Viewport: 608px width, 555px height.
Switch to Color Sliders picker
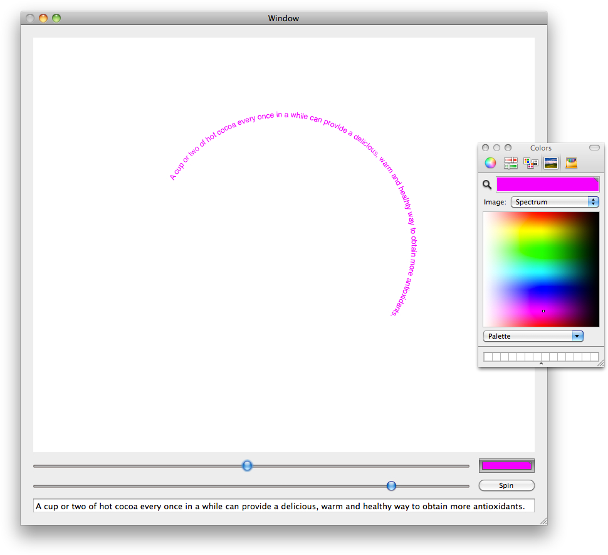pyautogui.click(x=510, y=163)
